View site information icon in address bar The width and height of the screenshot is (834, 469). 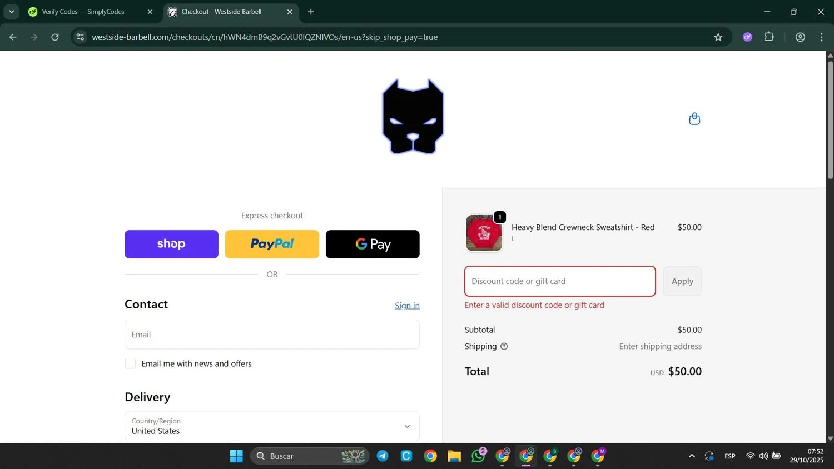click(x=80, y=37)
